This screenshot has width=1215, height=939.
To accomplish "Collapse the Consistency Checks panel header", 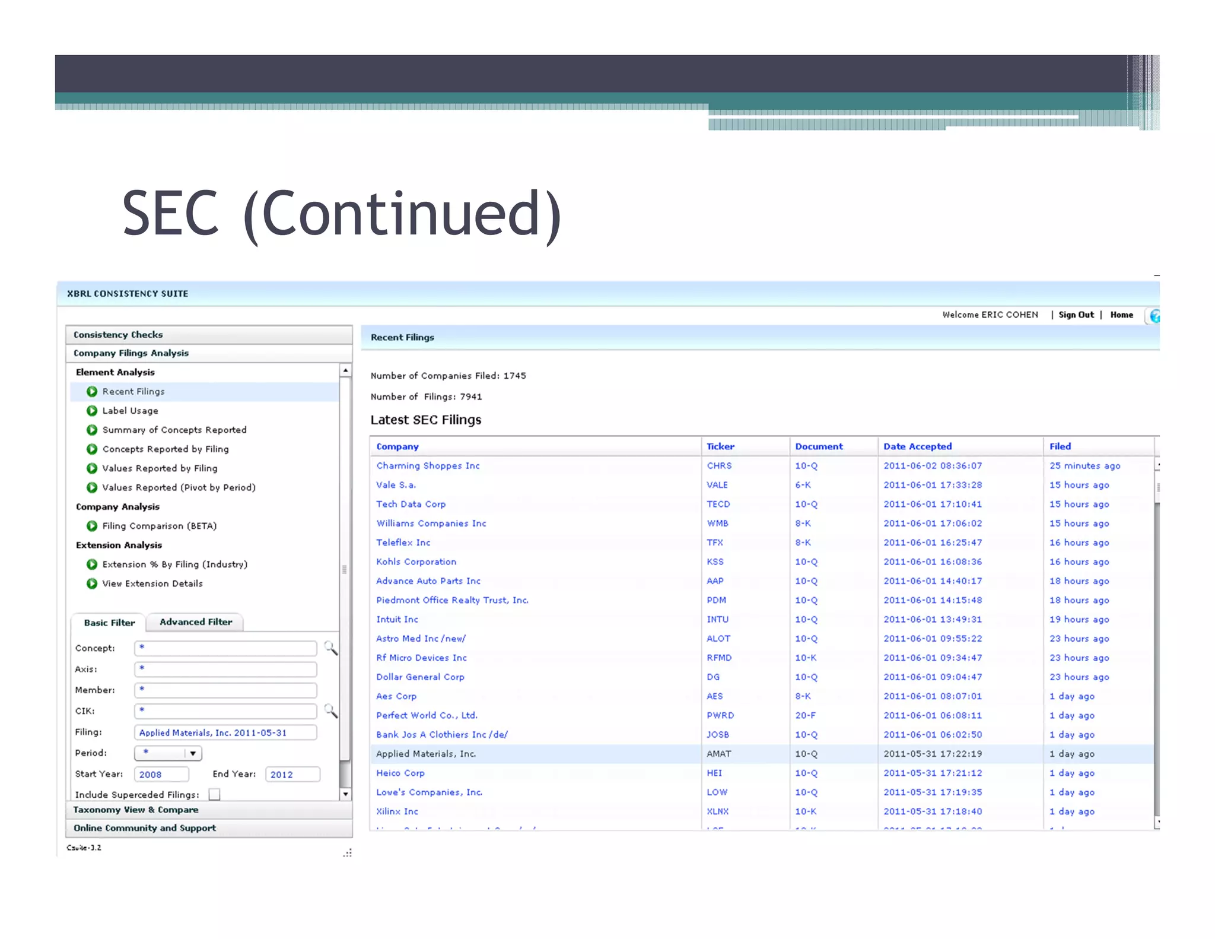I will click(x=118, y=335).
